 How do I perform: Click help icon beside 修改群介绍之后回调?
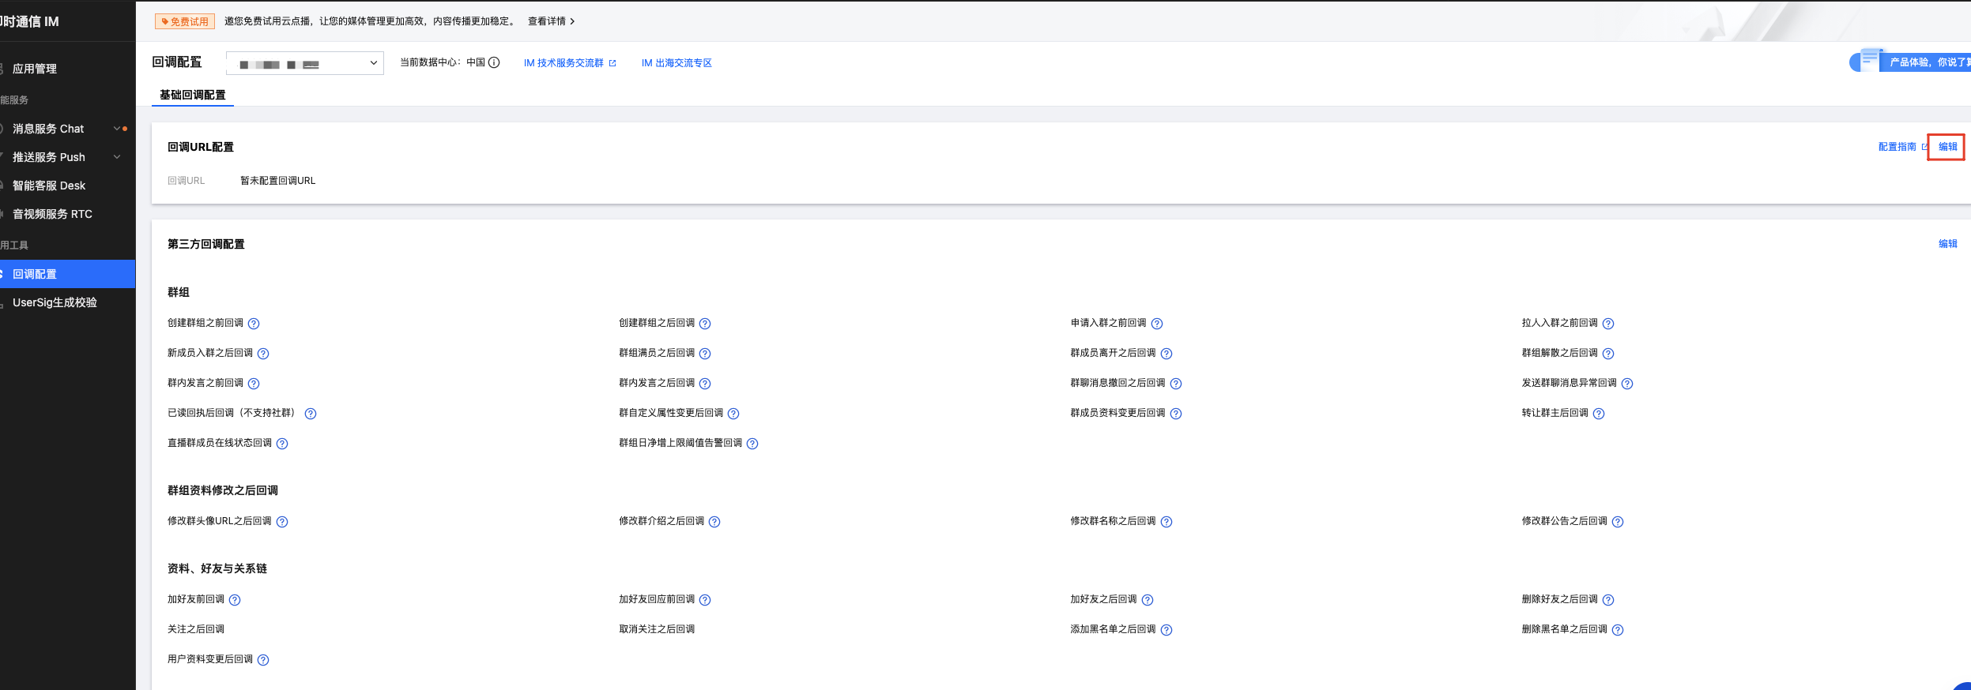[x=714, y=522]
